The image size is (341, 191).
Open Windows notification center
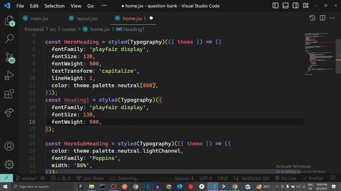tap(334, 186)
